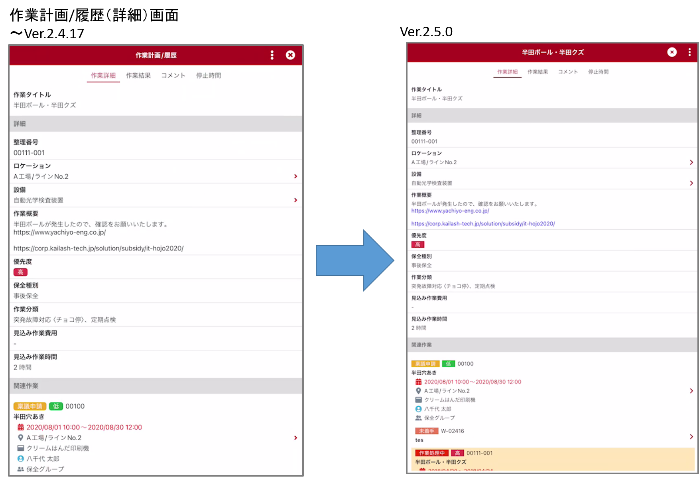The image size is (699, 477).
Task: Expand the 設備 row chevron in left panel
Action: (295, 200)
